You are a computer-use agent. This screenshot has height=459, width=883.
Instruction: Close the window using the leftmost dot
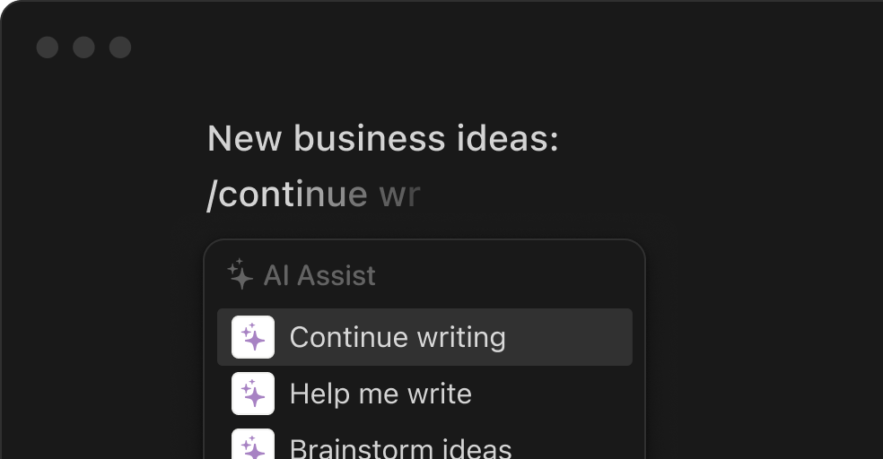pos(48,47)
